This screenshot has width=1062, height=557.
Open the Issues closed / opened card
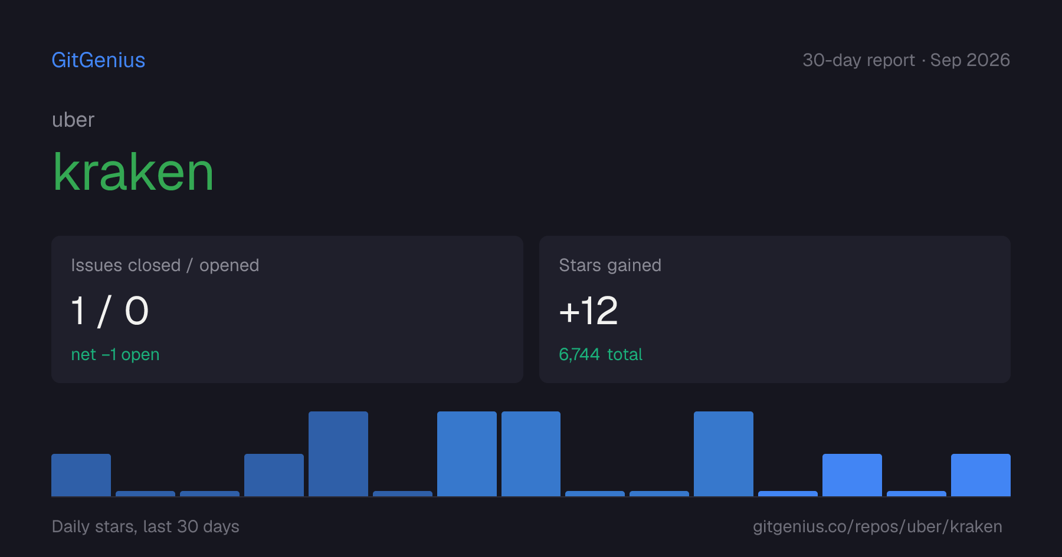click(x=287, y=309)
